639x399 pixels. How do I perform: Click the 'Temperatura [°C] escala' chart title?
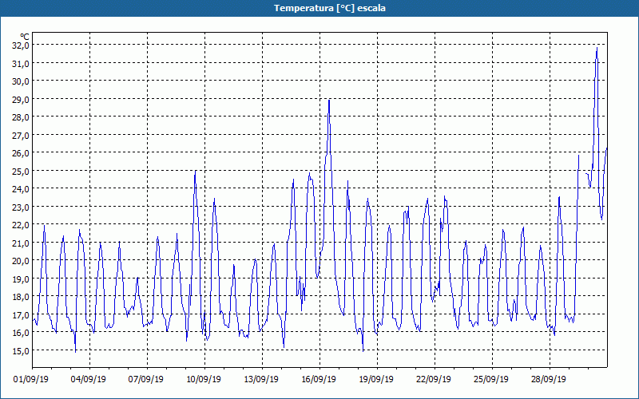pyautogui.click(x=330, y=8)
